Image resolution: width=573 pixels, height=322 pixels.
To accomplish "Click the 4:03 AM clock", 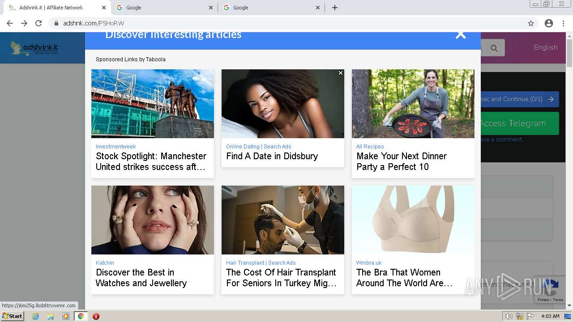I will click(550, 316).
